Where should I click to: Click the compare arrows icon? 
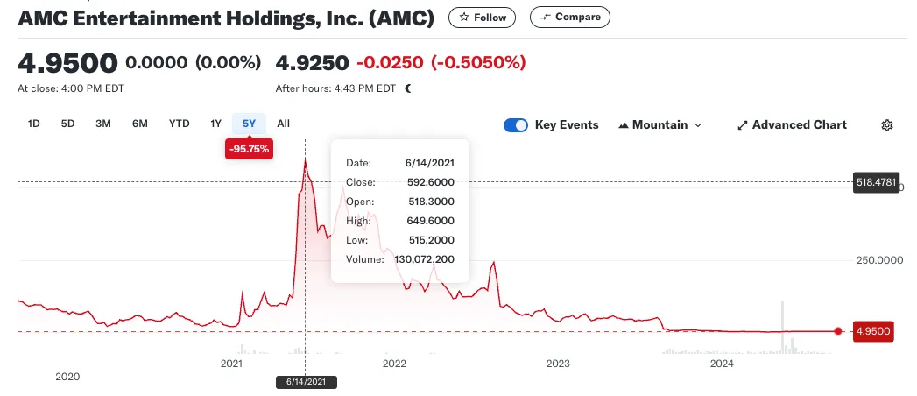pos(545,18)
